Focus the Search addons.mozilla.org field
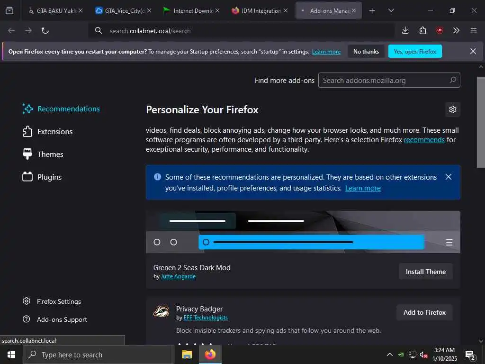 tap(389, 80)
